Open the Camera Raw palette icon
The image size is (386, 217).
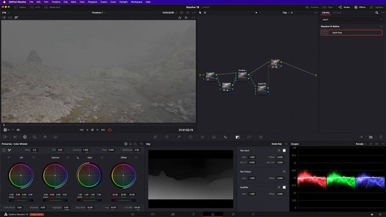(5, 137)
